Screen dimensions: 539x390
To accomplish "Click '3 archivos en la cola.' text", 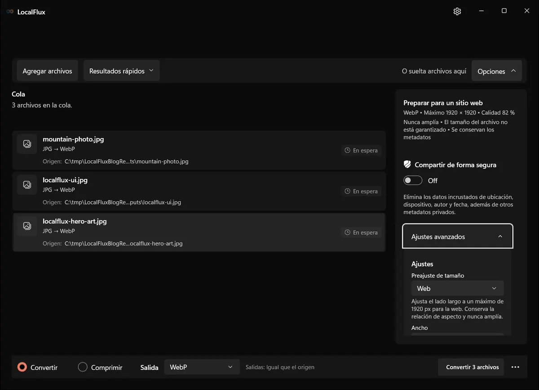I will (x=42, y=105).
